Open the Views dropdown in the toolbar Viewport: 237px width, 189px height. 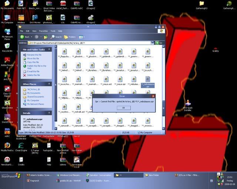[x=81, y=37]
